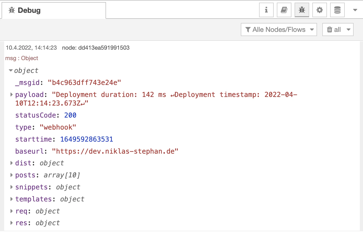Expand the templates object
Viewport: 363px width, 232px height.
[11, 199]
